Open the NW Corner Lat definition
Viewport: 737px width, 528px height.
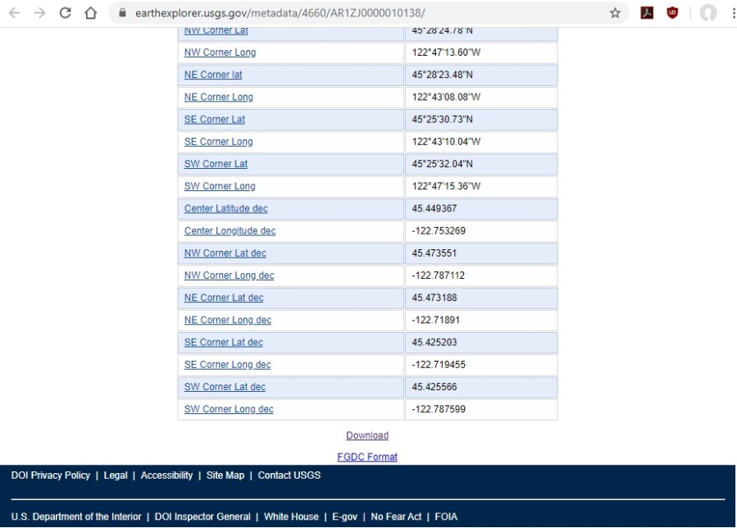coord(216,29)
